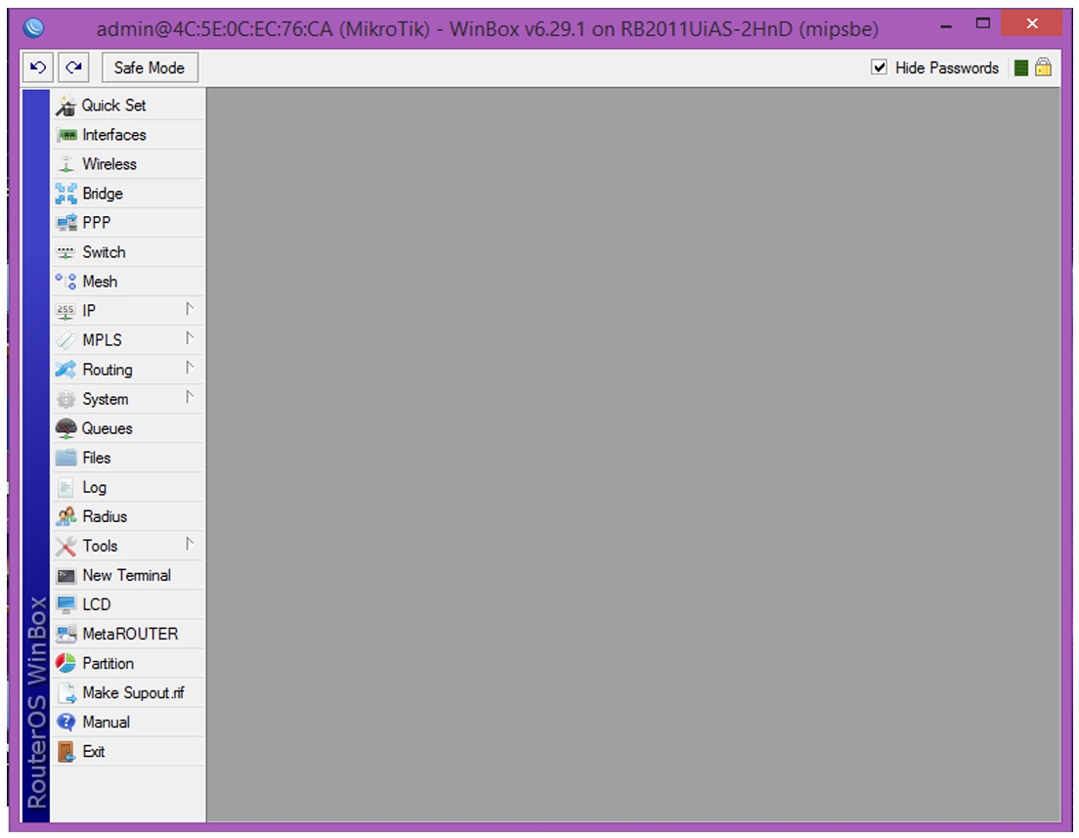Viewport: 1079px width, 838px height.
Task: Click the Mesh nodes icon
Action: (66, 281)
